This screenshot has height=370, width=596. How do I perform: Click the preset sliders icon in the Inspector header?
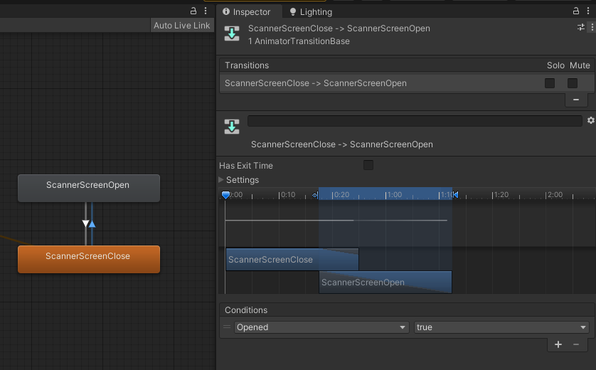click(x=580, y=27)
